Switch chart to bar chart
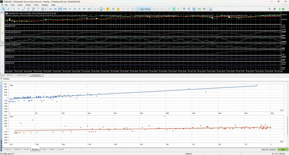 [x=169, y=9]
